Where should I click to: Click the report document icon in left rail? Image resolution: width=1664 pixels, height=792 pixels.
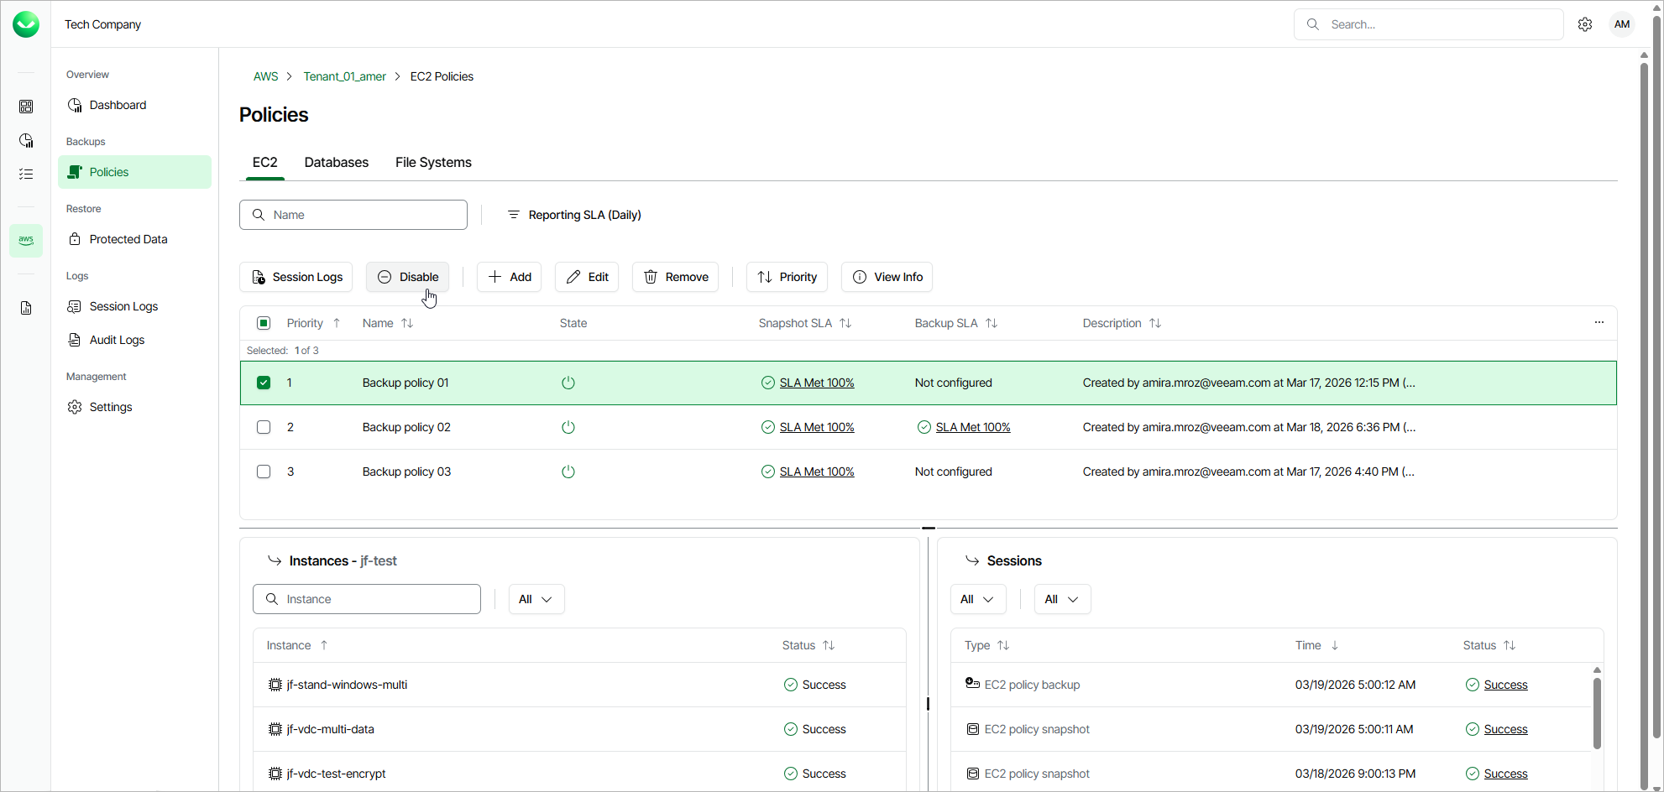[26, 308]
